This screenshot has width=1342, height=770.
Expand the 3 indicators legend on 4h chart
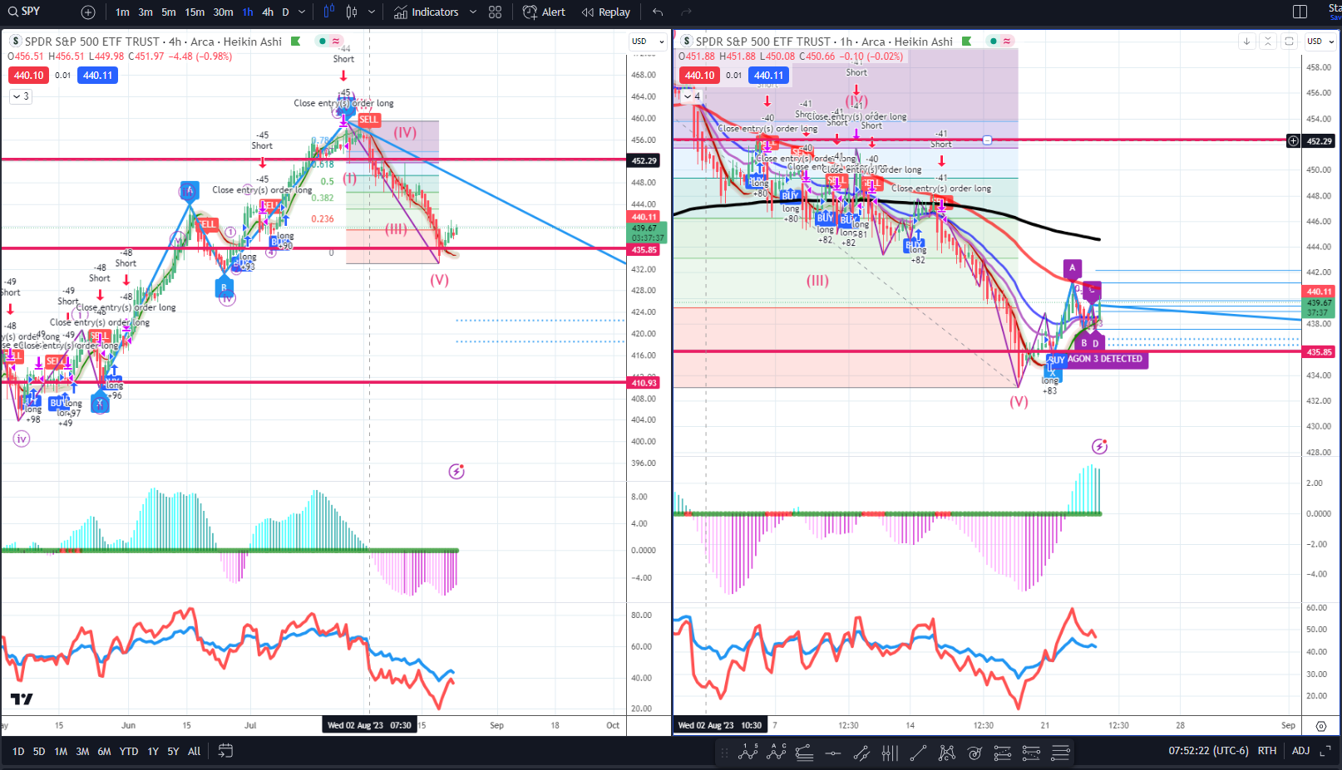click(x=21, y=96)
